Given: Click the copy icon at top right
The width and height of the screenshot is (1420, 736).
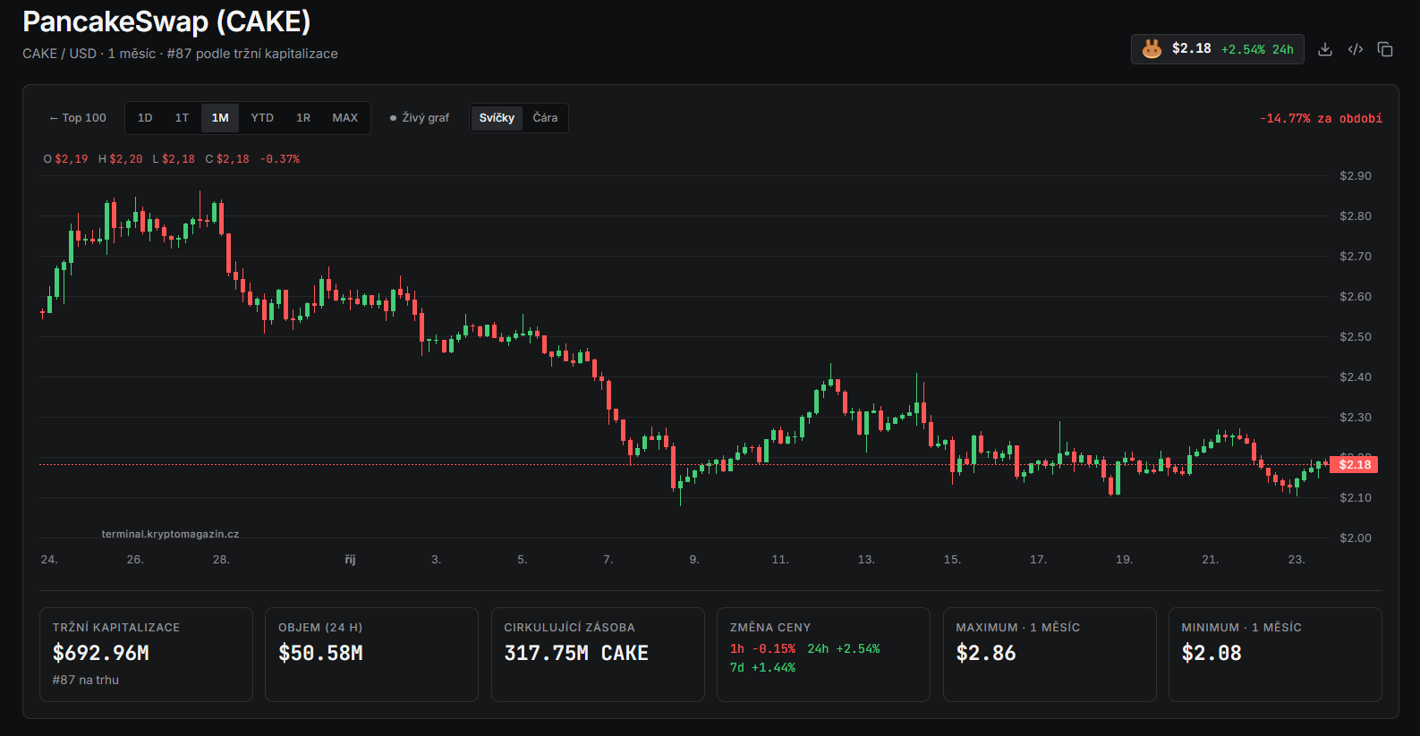Looking at the screenshot, I should click(x=1385, y=49).
